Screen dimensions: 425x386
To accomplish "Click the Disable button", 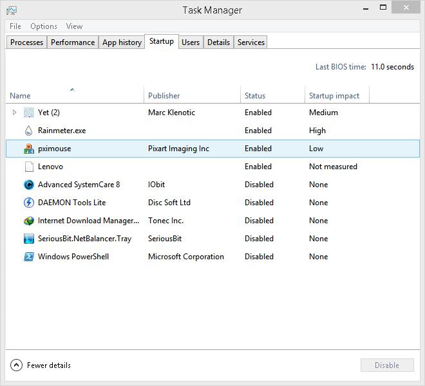I will tap(387, 365).
